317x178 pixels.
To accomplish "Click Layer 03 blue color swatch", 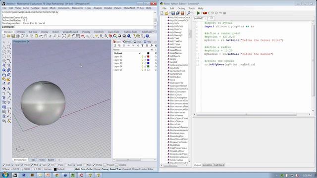I will click(148, 63).
